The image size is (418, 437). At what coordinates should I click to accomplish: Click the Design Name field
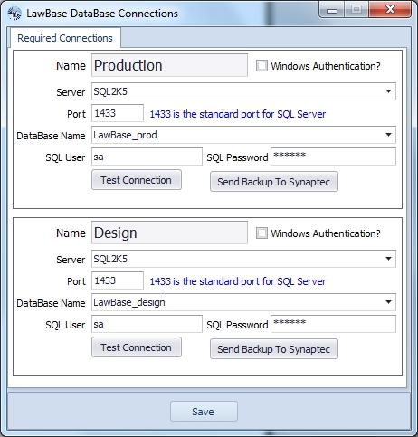tap(169, 233)
